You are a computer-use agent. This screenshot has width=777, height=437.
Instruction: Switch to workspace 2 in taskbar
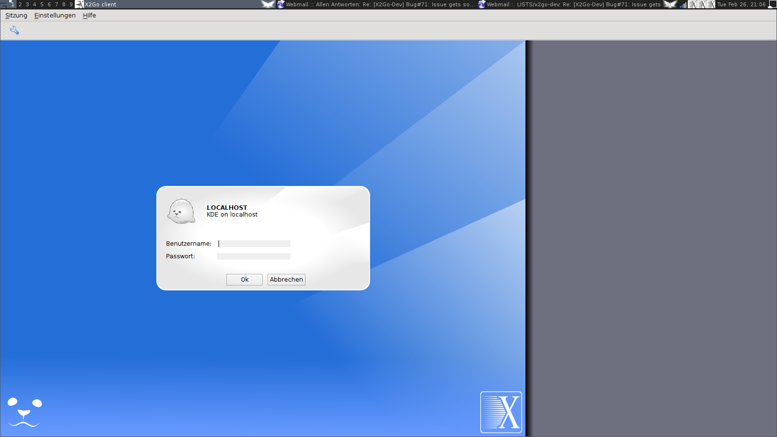pyautogui.click(x=20, y=4)
